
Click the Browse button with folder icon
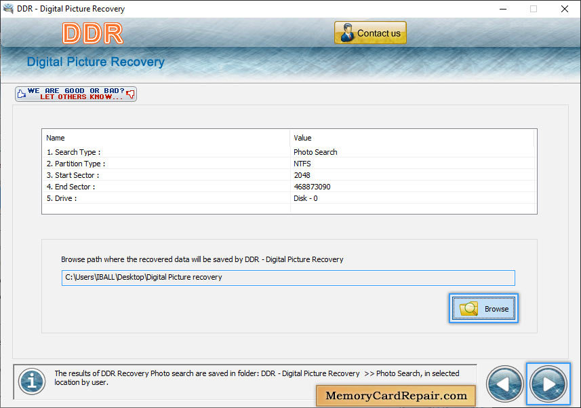click(483, 308)
